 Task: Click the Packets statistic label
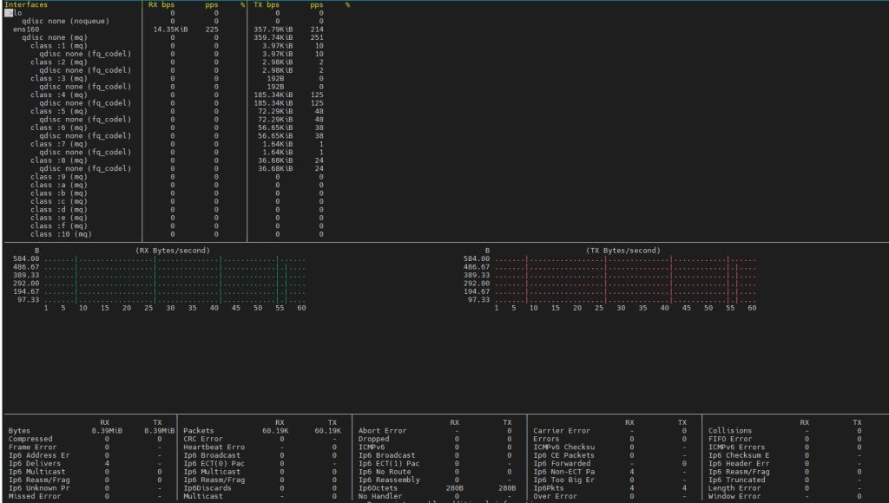(x=199, y=431)
